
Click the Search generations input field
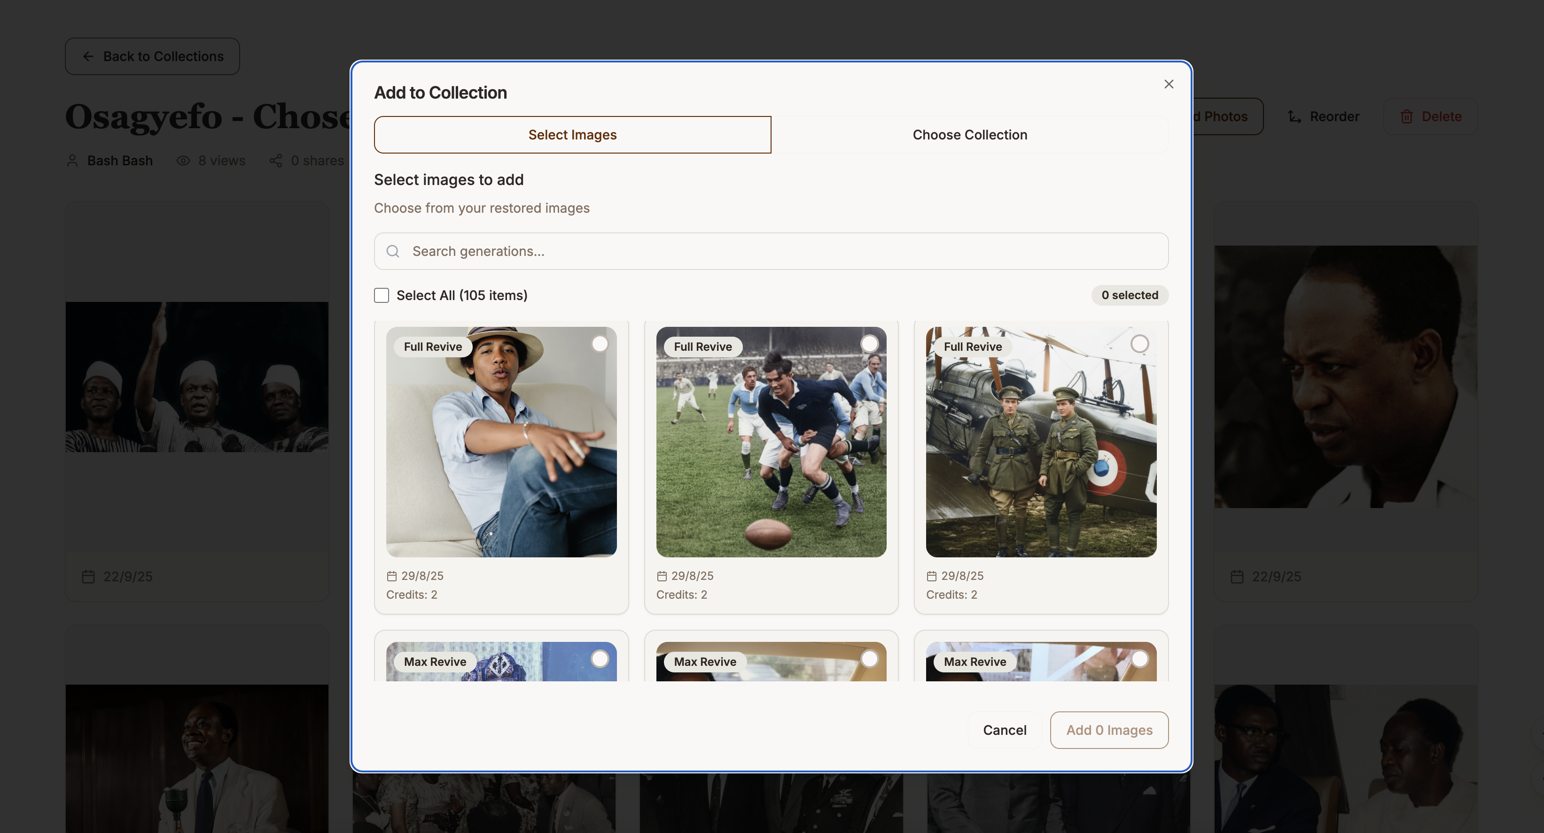[779, 252]
